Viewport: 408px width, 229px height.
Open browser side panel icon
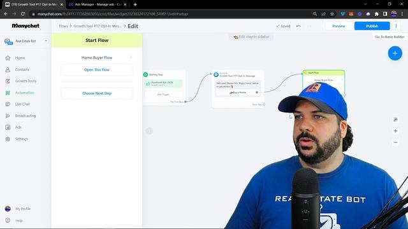(x=385, y=14)
